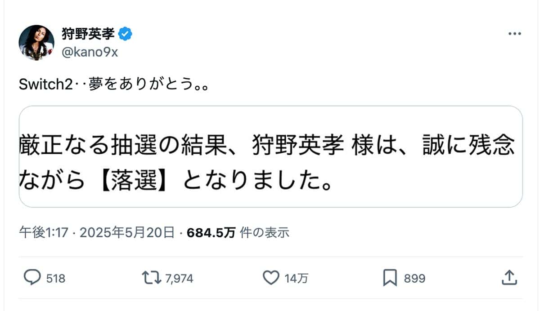Click the reply count 518
540x311 pixels.
click(56, 279)
